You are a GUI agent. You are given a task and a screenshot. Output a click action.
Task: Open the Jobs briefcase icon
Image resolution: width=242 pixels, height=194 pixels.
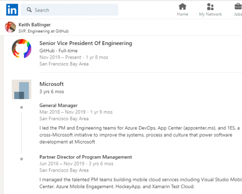coord(238,7)
